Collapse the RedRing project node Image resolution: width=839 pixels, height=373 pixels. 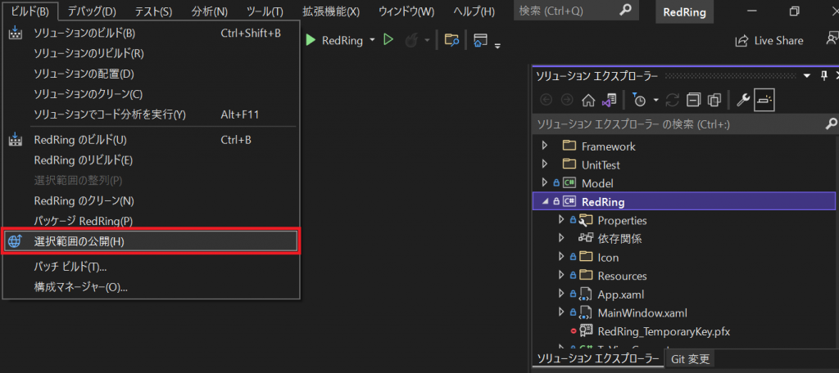pos(545,201)
